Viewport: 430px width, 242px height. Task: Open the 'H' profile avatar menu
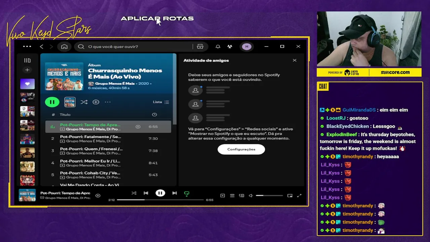point(247,46)
